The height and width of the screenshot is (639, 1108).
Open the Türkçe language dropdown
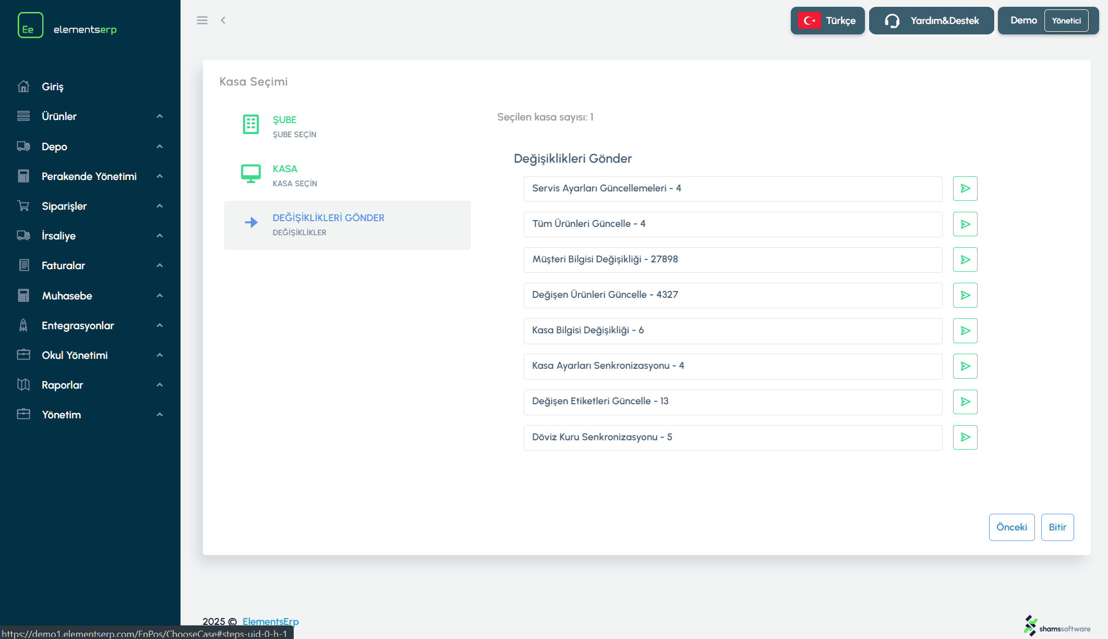click(x=827, y=21)
